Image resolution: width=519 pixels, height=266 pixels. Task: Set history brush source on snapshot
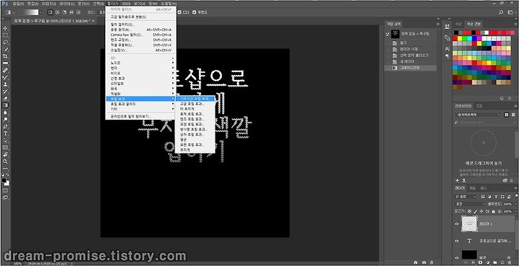tap(388, 34)
